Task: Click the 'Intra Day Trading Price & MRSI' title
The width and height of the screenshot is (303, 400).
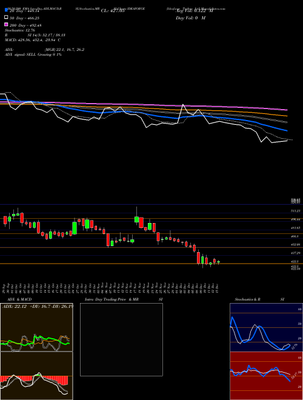Action: (x=124, y=299)
